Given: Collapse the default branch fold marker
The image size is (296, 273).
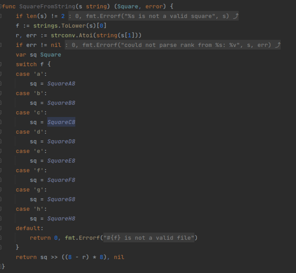Looking at the screenshot, I should click(x=1, y=228).
